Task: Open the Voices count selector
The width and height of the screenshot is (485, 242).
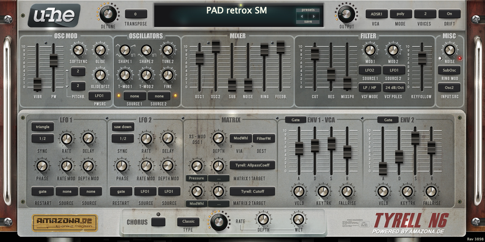Action: click(x=425, y=14)
